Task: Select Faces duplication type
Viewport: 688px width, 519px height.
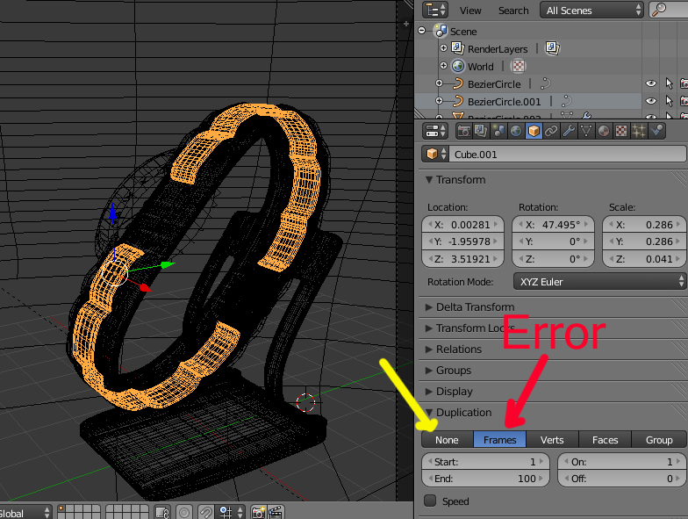Action: click(x=606, y=439)
